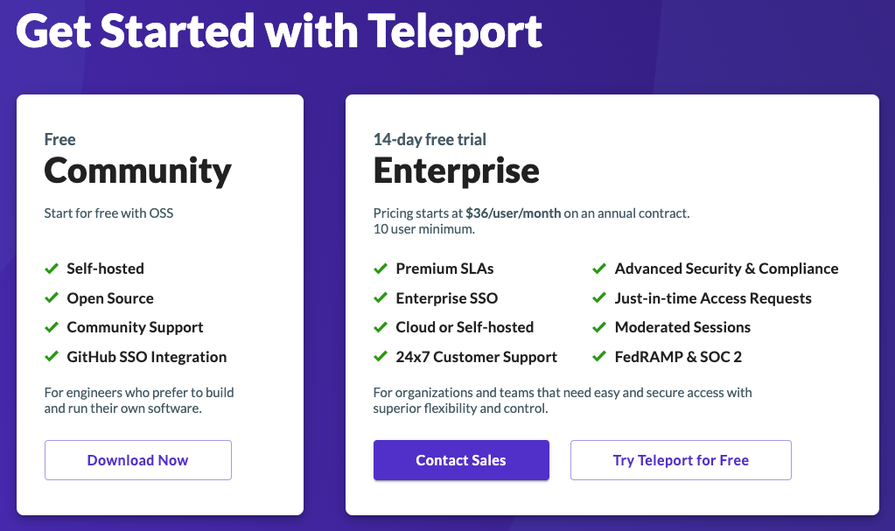Select the Community plan heading
This screenshot has width=895, height=531.
tap(137, 171)
